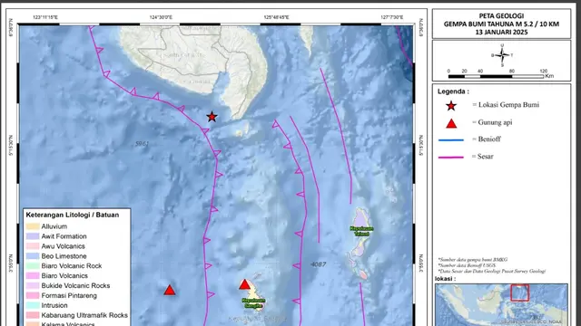Click the magenta Sesar line sample in legend
The height and width of the screenshot is (326, 581).
click(451, 157)
